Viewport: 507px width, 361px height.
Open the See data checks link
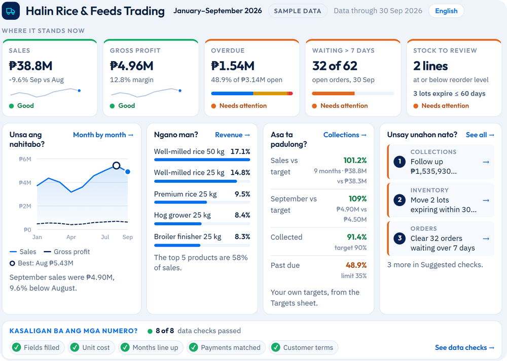pyautogui.click(x=464, y=347)
